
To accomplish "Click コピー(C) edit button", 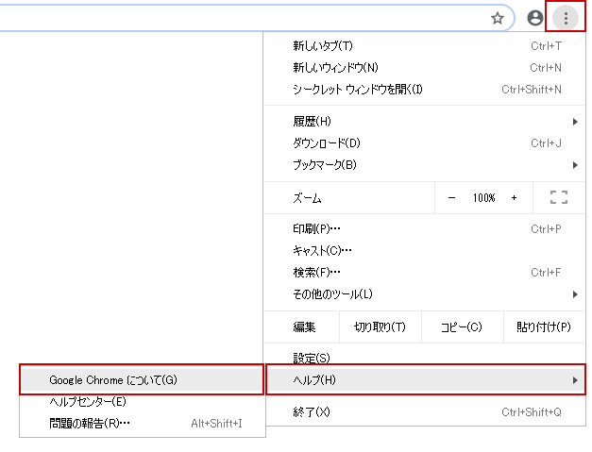I will tap(462, 327).
